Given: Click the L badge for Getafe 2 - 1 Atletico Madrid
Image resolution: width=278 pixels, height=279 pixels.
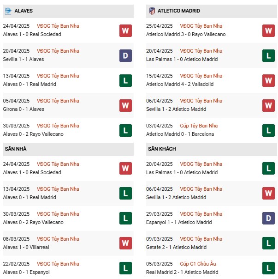Looking at the screenshot, I should point(268,243).
